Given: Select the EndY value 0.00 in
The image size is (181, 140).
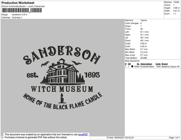Looking at the screenshot, I should click(x=144, y=46).
